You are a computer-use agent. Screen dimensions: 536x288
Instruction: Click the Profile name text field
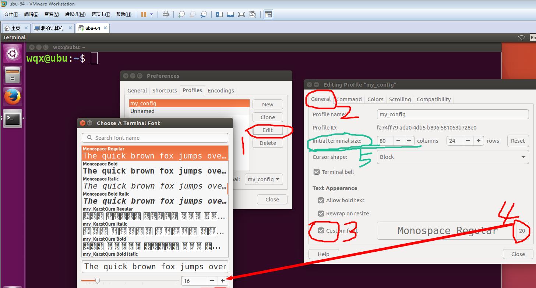click(453, 114)
